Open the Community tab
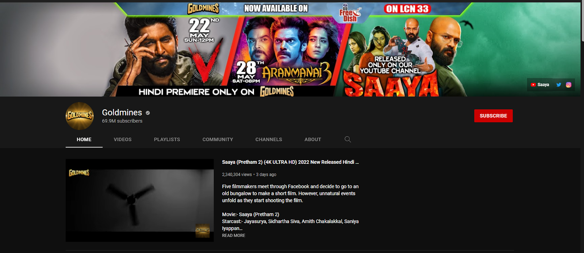This screenshot has height=253, width=584. pos(218,139)
